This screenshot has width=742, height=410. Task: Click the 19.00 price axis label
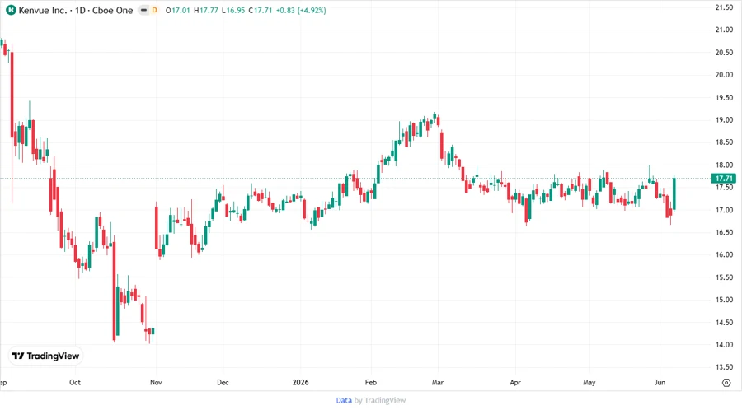click(x=724, y=119)
